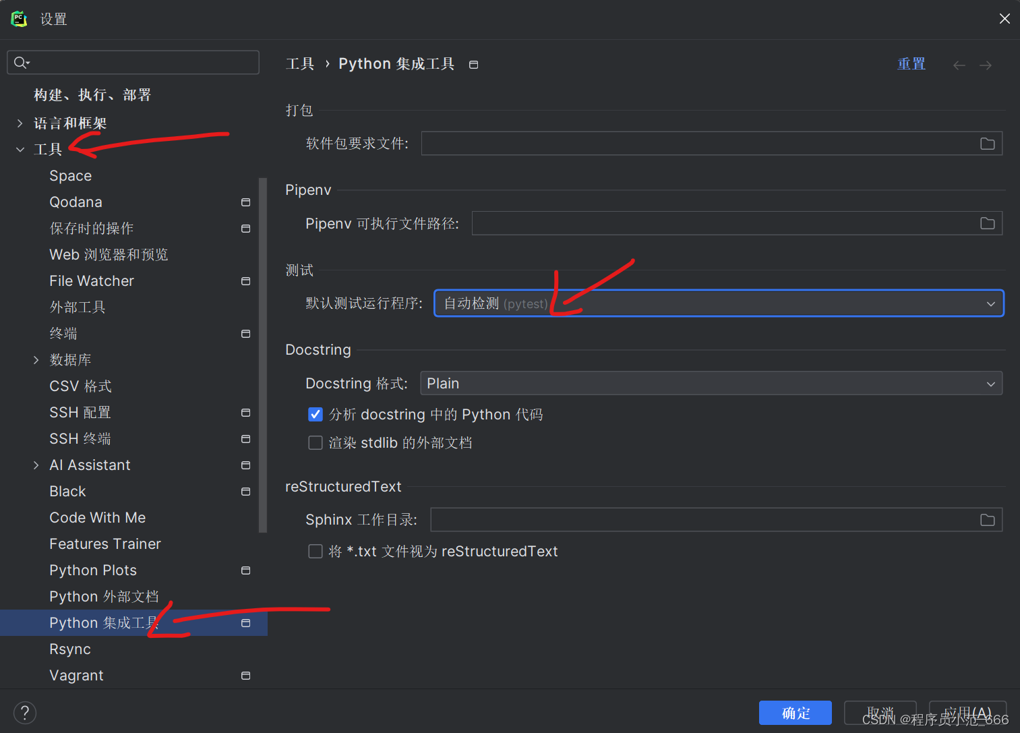Open the 默认测试运行程序 dropdown

[x=719, y=303]
